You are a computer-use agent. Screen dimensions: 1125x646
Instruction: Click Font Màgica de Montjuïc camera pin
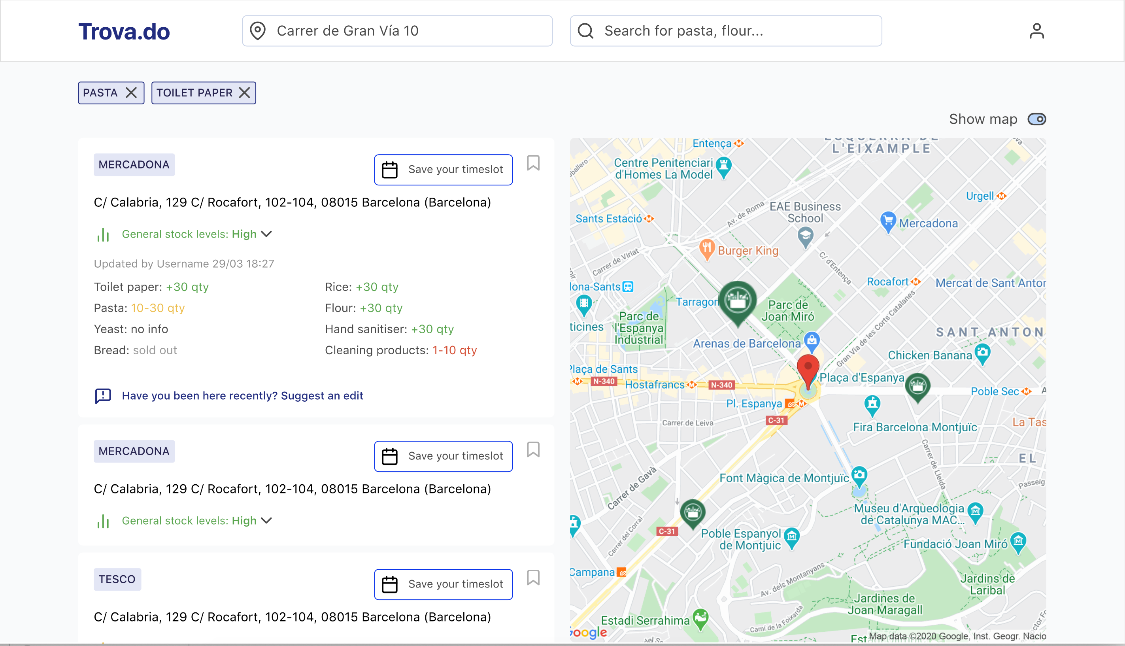coord(859,476)
